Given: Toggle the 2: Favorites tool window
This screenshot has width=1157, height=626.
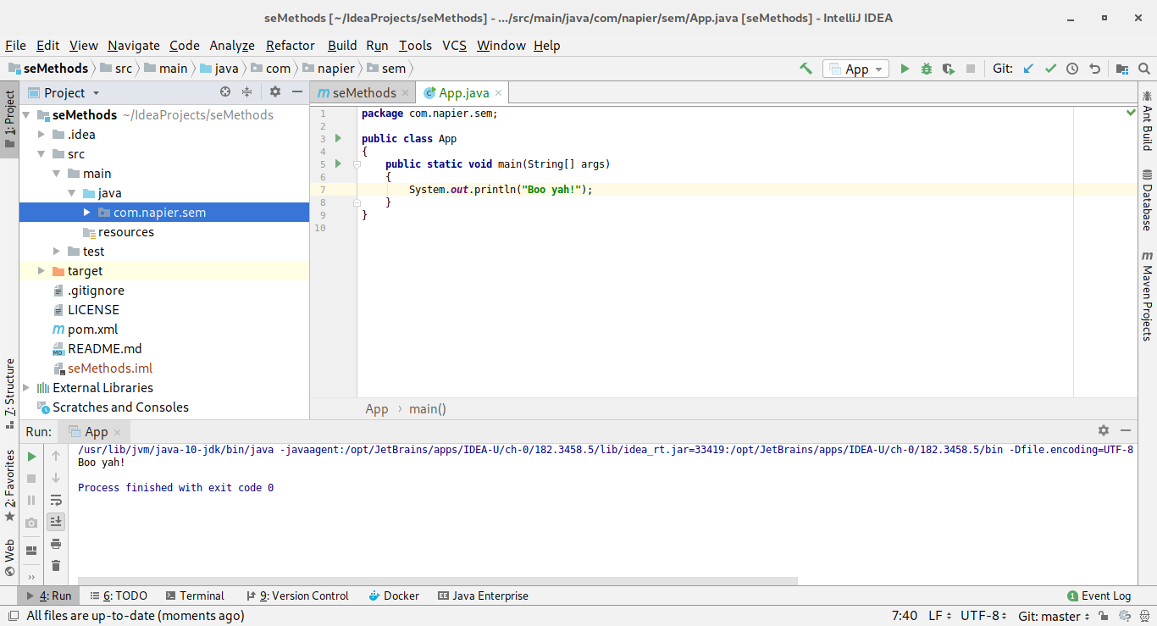Looking at the screenshot, I should click(x=9, y=486).
